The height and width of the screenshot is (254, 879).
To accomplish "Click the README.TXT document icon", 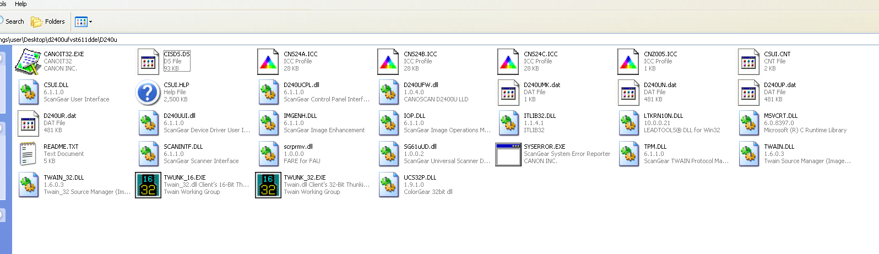I will coord(28,154).
